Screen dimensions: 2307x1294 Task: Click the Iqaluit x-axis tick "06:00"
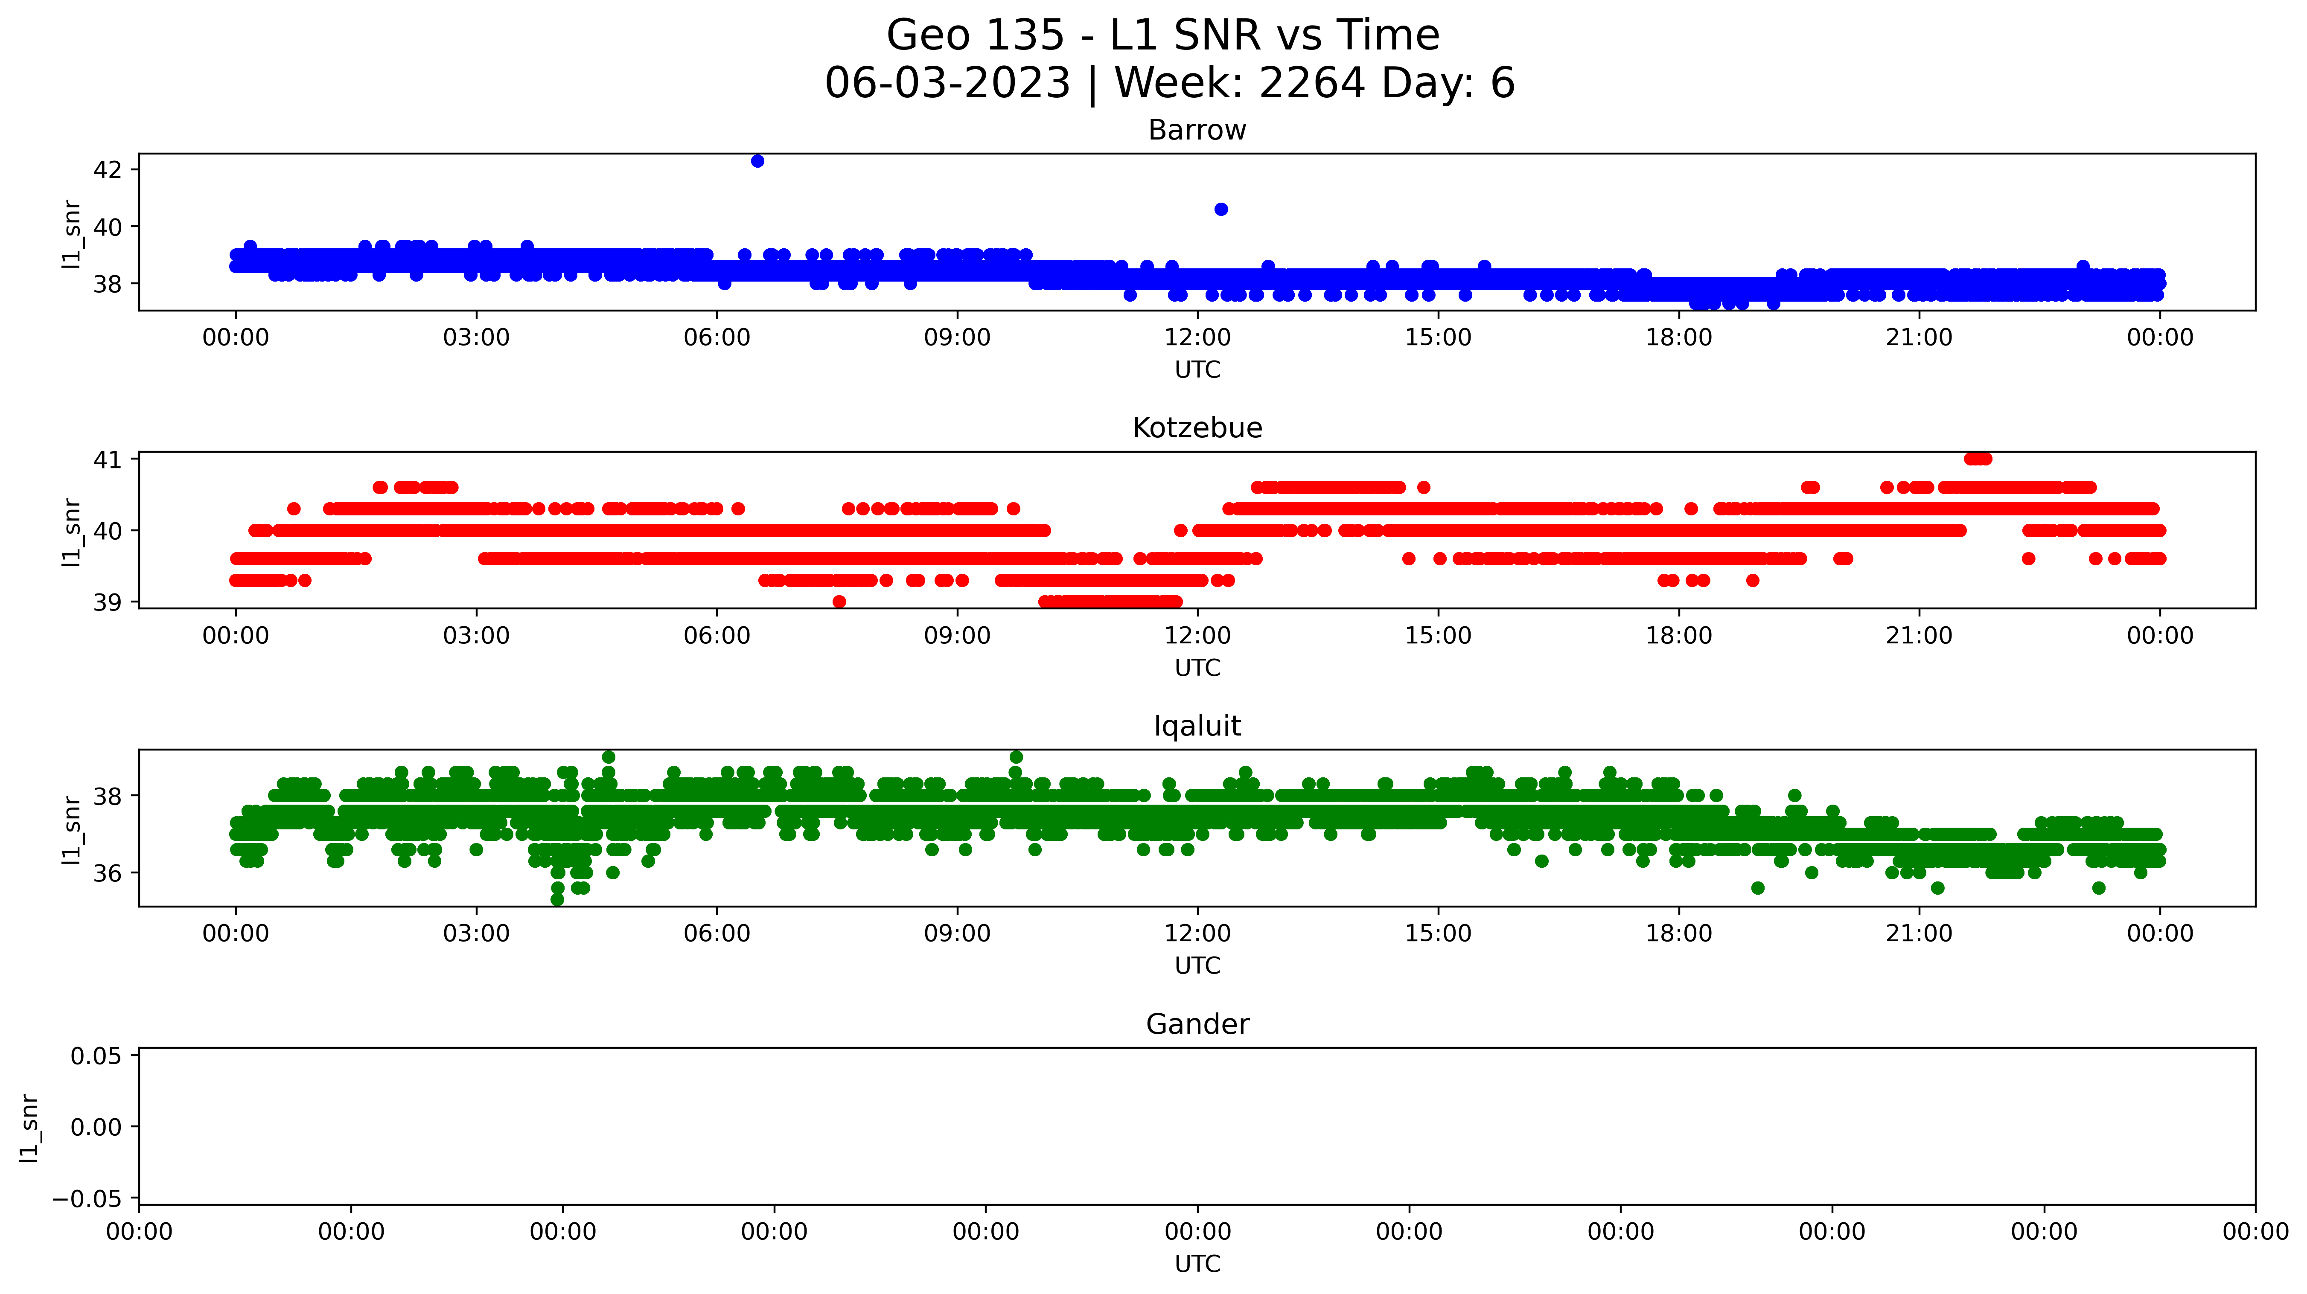click(x=717, y=933)
